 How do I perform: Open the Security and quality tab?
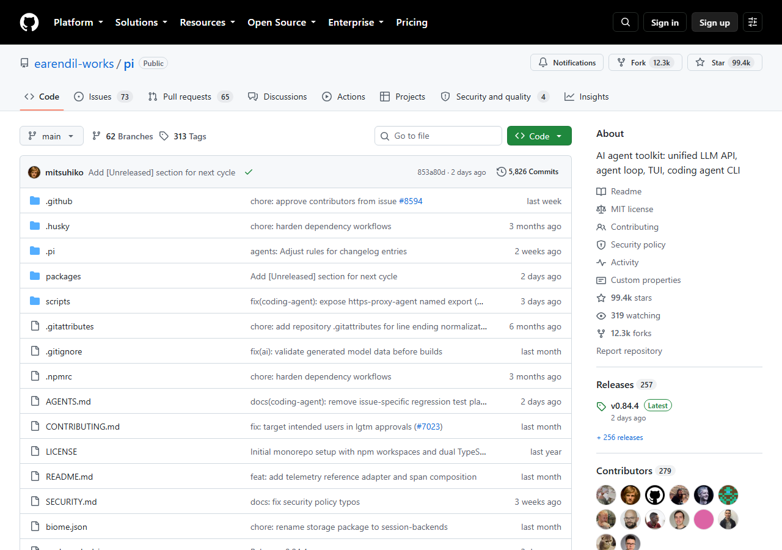click(495, 97)
